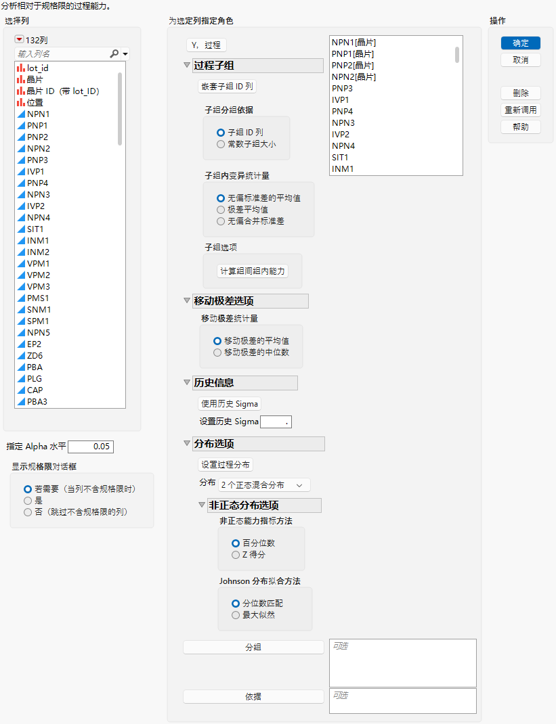Click the scrollbar of the Y role list
556x724 pixels.
(457, 55)
